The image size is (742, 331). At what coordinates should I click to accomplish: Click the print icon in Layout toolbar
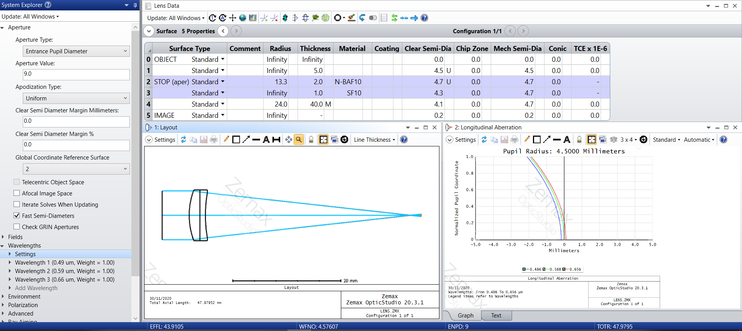tap(214, 140)
